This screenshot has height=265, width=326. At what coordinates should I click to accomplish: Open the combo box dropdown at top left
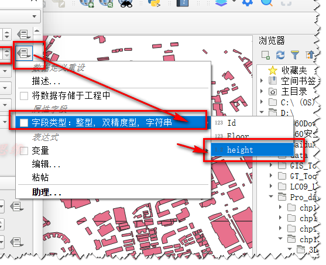[35, 16]
